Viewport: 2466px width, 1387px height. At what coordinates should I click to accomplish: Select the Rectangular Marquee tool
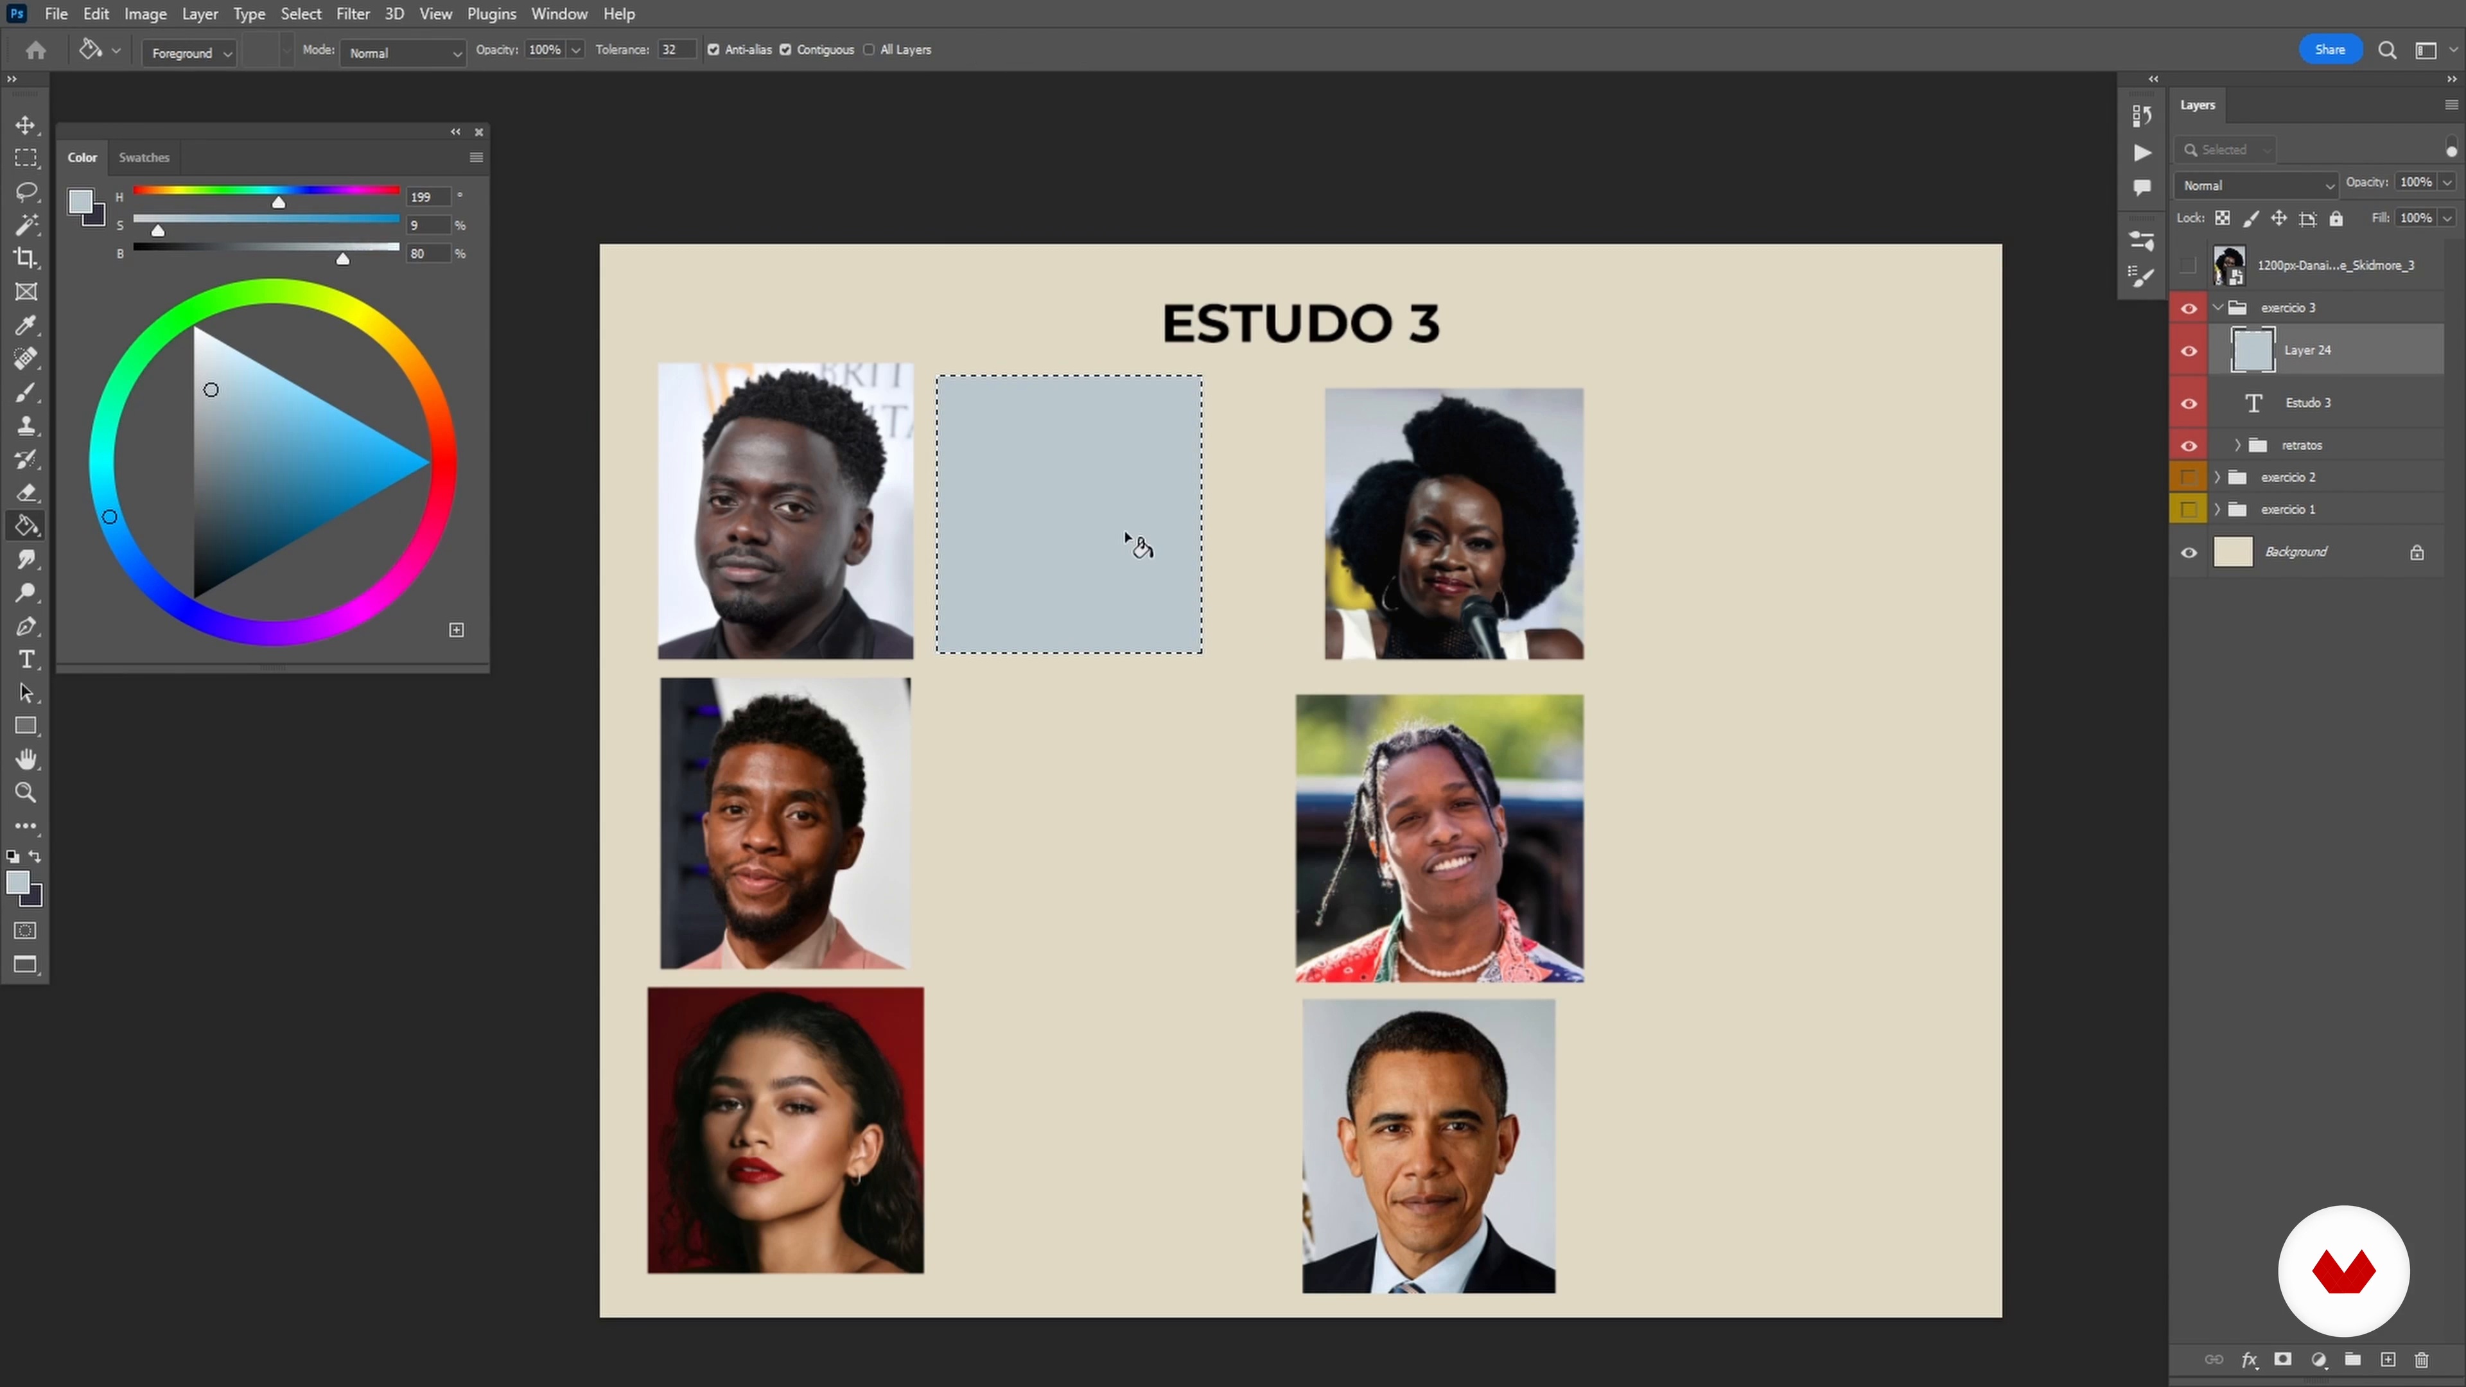pyautogui.click(x=26, y=158)
